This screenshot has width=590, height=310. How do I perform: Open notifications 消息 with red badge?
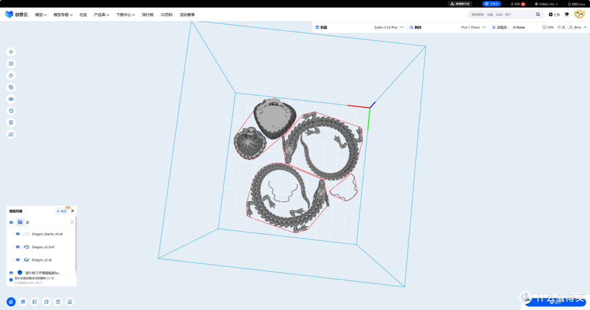(x=518, y=4)
